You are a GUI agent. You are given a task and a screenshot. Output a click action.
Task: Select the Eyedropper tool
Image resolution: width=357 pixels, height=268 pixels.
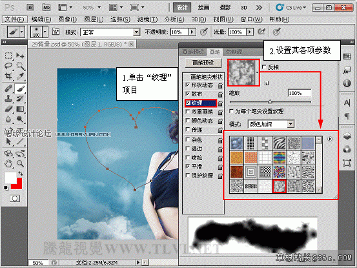coord(20,76)
